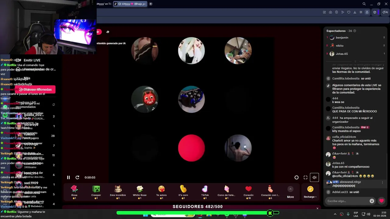Open the Recharge coins menu
The image size is (390, 219).
pos(310,192)
